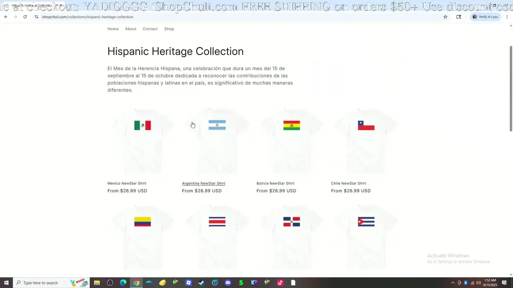Screen dimensions: 513x288
Task: Open the Chrome media/side panel icon
Action: click(459, 17)
